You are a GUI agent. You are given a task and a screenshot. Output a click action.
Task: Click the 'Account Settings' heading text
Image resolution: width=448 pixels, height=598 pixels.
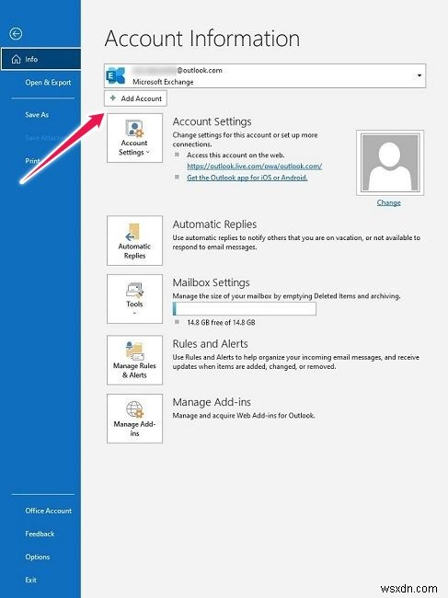(212, 121)
